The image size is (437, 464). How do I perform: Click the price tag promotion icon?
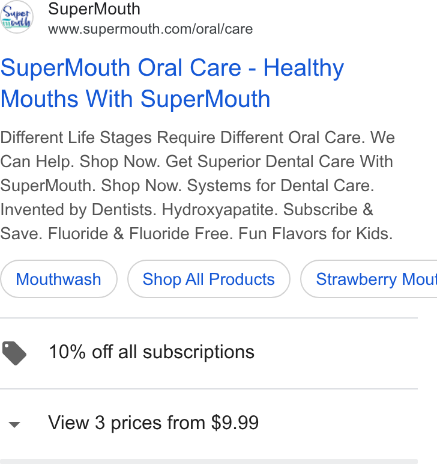[14, 353]
